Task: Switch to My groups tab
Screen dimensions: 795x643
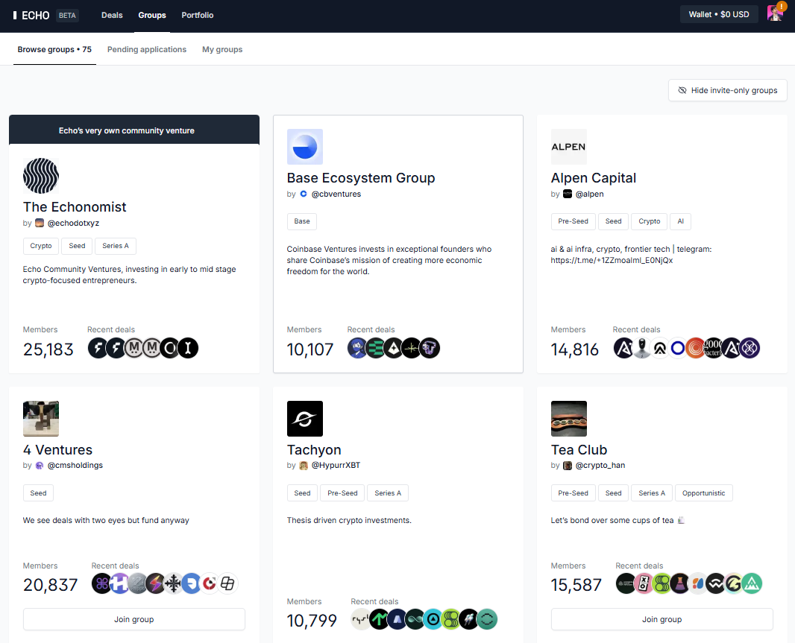Action: click(x=222, y=49)
